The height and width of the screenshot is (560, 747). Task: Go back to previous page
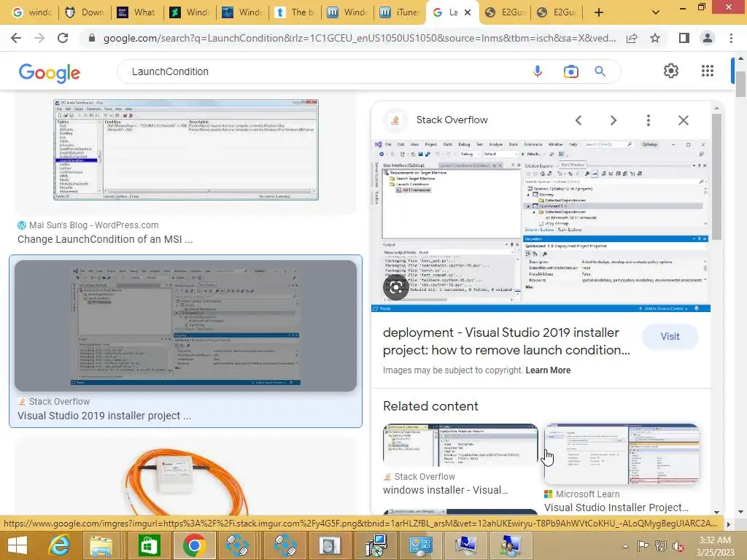pyautogui.click(x=16, y=38)
